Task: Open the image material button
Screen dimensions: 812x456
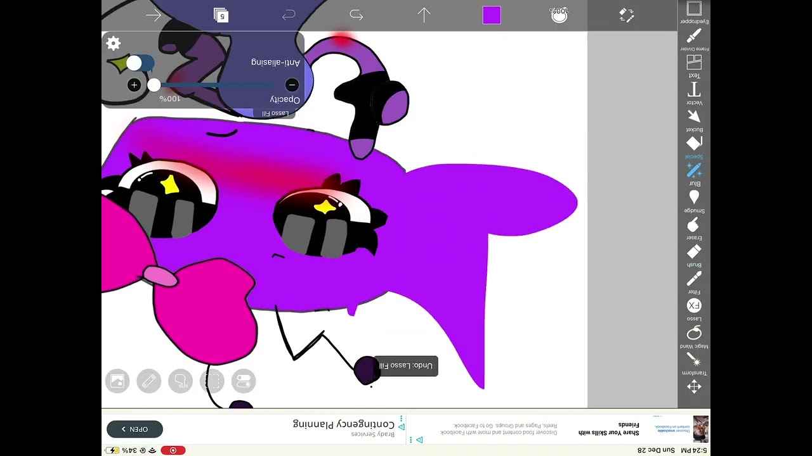Action: coord(117,381)
